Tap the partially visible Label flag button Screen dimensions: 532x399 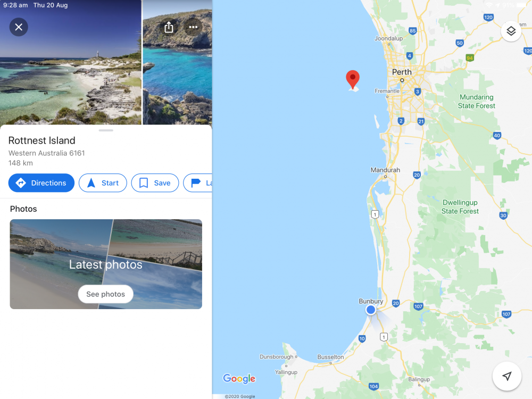198,183
